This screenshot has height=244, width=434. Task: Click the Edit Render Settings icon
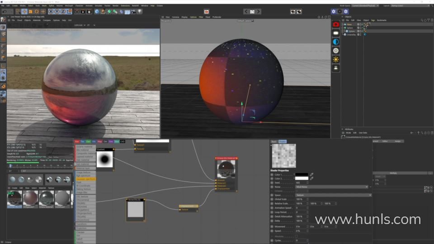(90, 11)
